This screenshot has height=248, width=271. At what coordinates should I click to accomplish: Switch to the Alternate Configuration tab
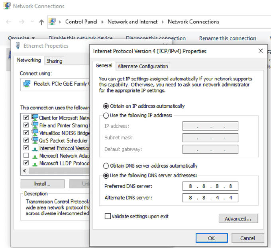coord(143,66)
